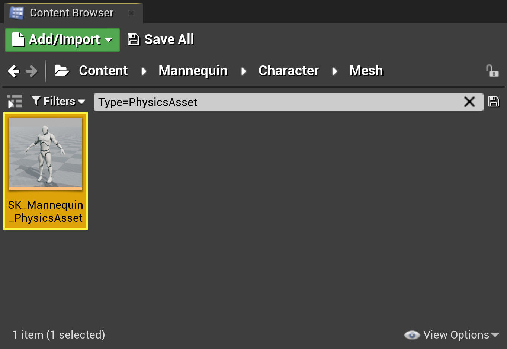507x349 pixels.
Task: Click the Save All disk icon
Action: tap(133, 39)
